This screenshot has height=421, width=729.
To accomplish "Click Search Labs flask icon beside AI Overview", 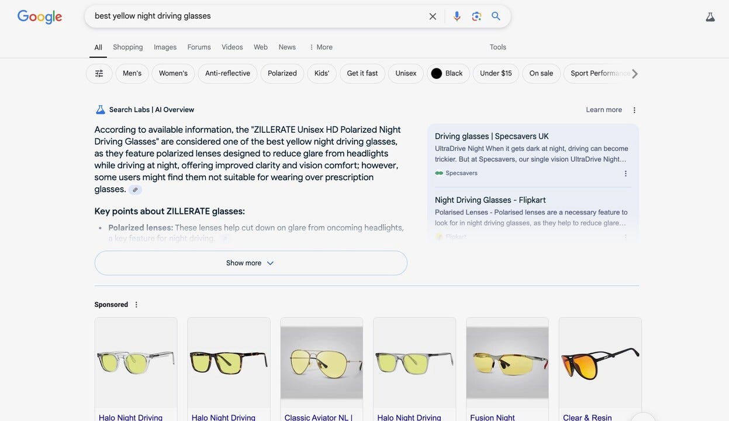I will (x=100, y=110).
